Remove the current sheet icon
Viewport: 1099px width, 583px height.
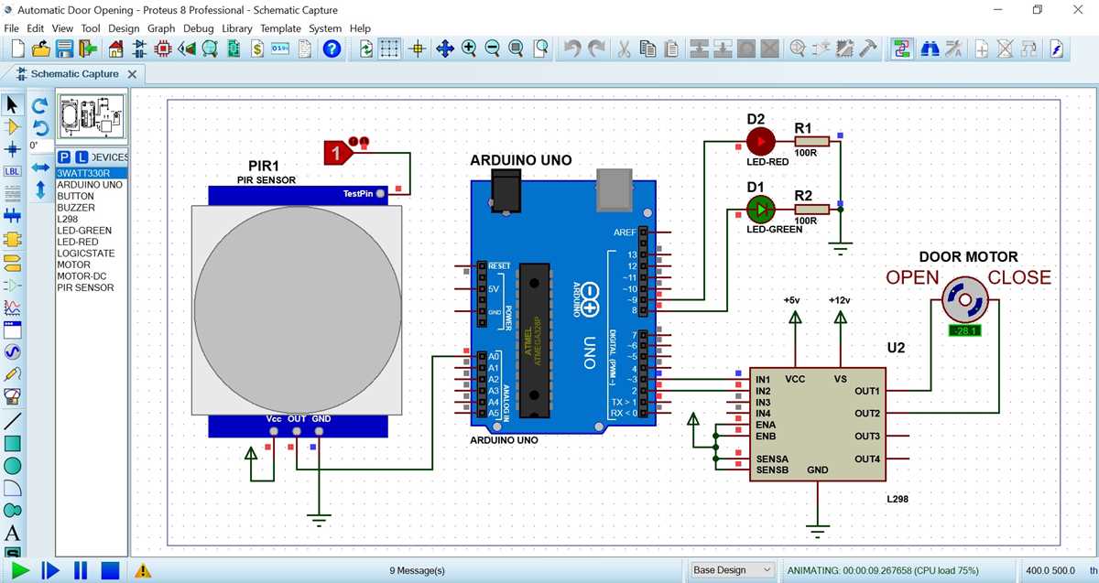pyautogui.click(x=1006, y=49)
